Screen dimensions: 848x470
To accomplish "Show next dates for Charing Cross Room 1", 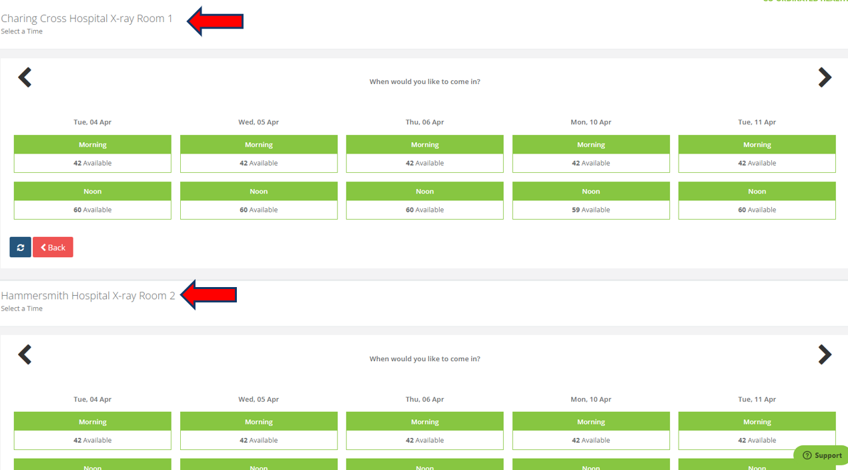I will pyautogui.click(x=825, y=77).
